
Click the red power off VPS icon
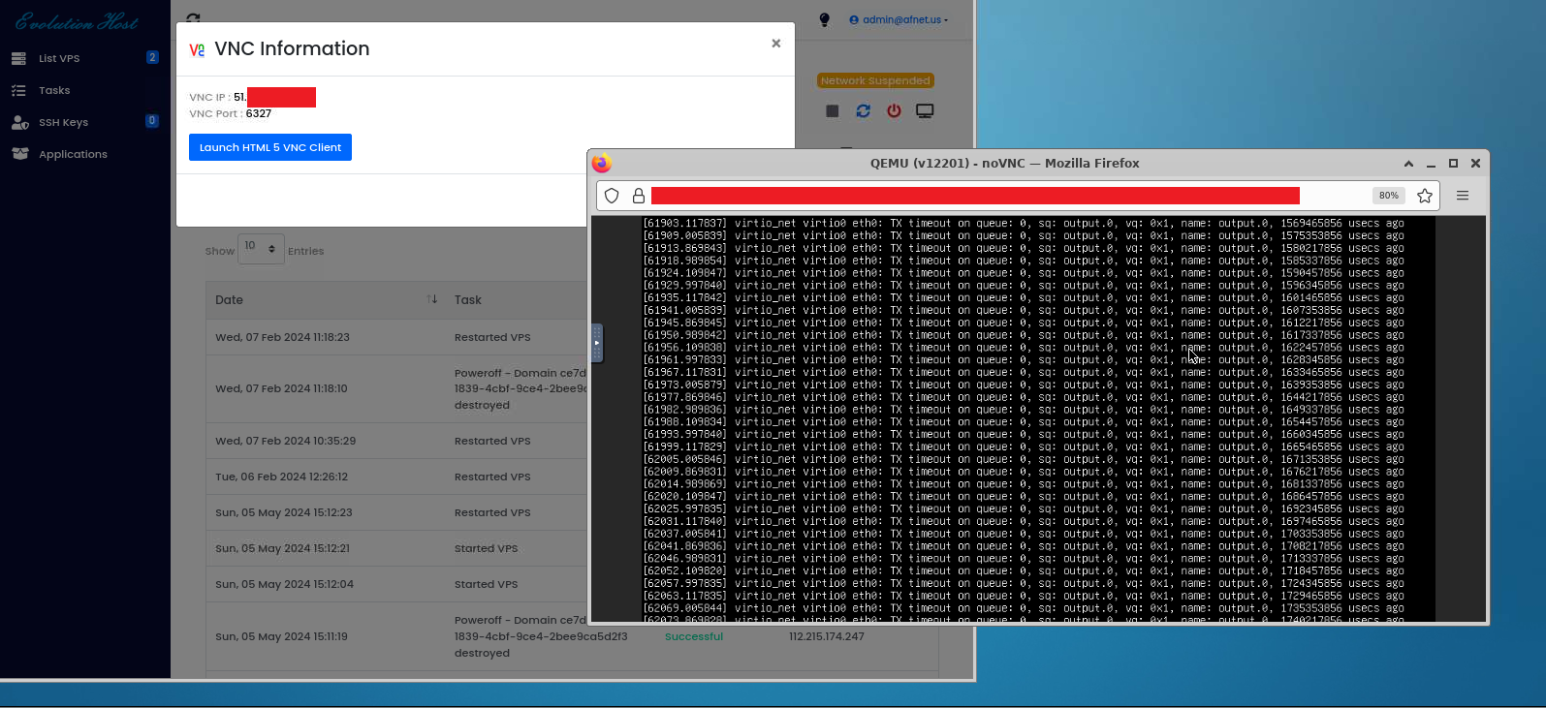tap(894, 111)
